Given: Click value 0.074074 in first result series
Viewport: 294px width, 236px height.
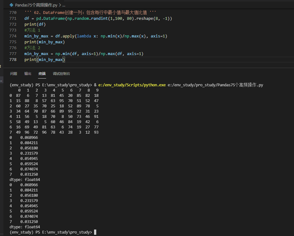Looking at the screenshot, I should pyautogui.click(x=29, y=169).
